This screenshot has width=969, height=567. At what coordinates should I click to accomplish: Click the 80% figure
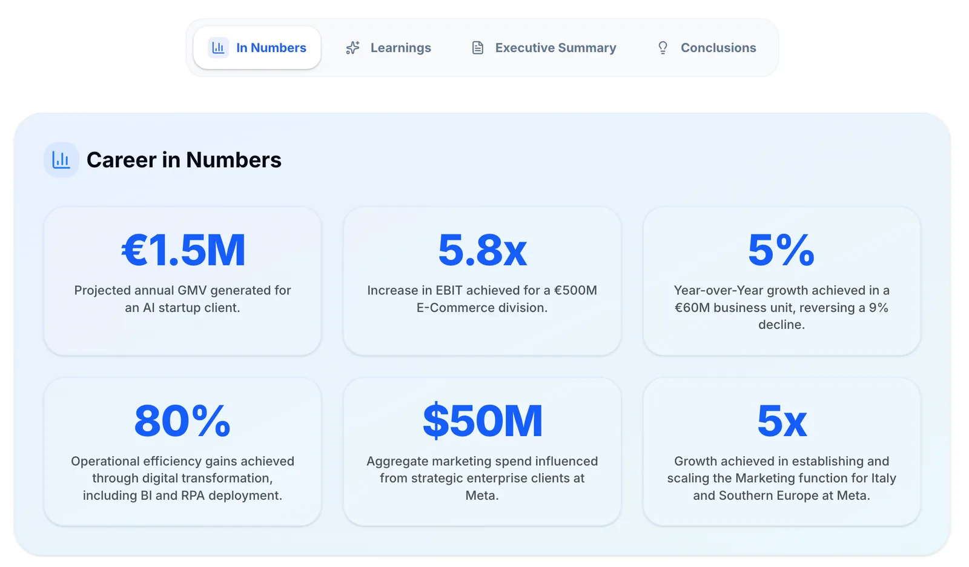[182, 420]
